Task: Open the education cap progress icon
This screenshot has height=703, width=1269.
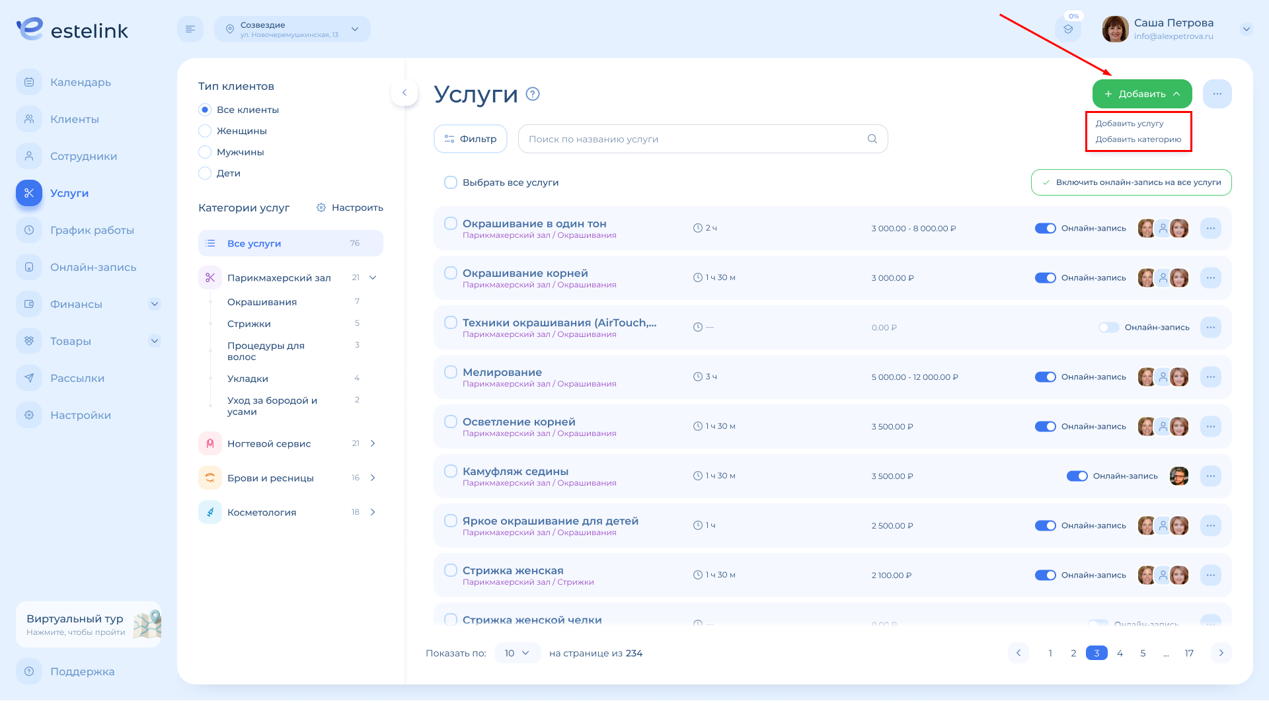Action: pyautogui.click(x=1068, y=29)
